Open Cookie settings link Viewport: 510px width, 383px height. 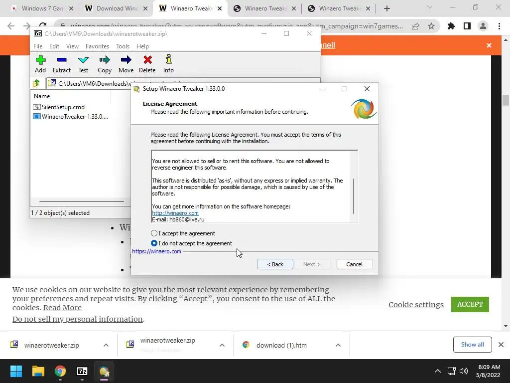coord(416,305)
